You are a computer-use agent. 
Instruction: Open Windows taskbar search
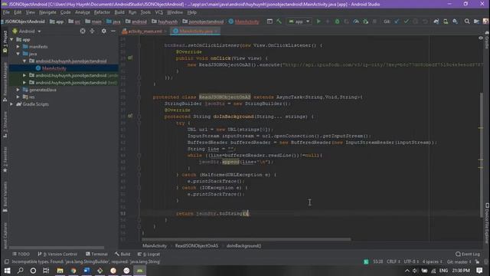tap(21, 271)
